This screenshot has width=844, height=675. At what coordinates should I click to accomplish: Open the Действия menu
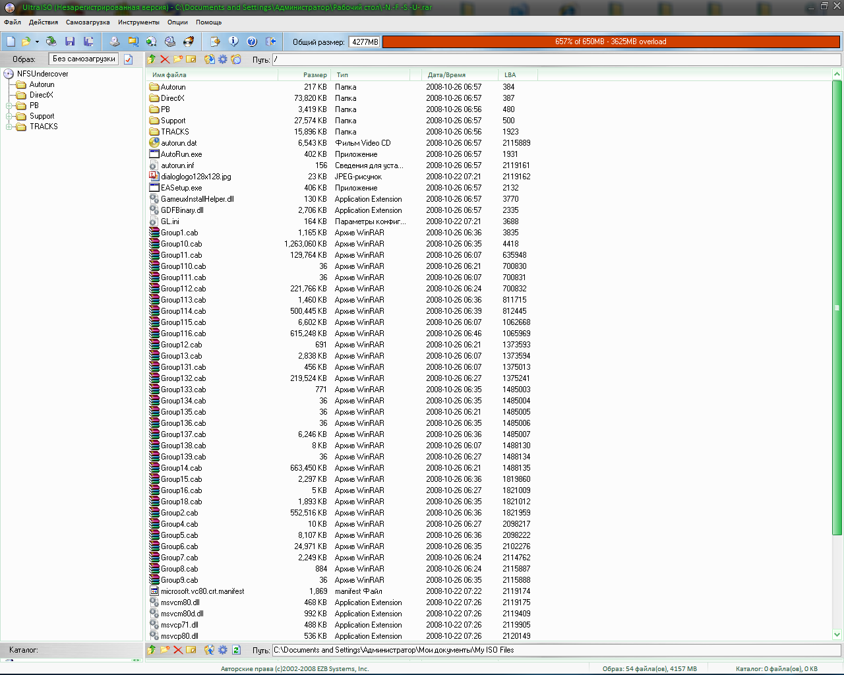pos(44,22)
